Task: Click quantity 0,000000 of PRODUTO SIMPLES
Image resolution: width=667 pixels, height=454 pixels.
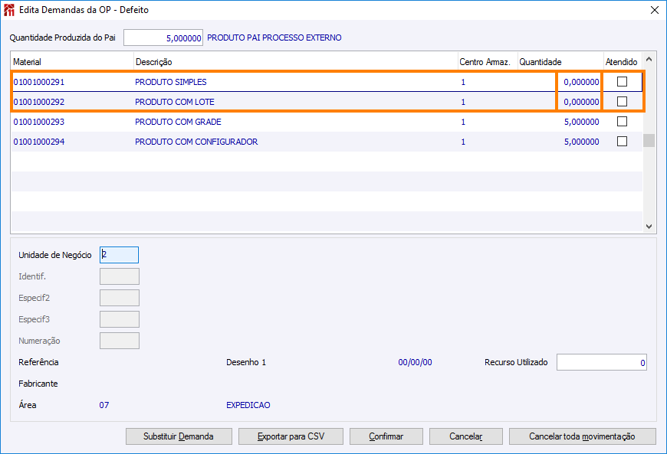Action: tap(581, 82)
